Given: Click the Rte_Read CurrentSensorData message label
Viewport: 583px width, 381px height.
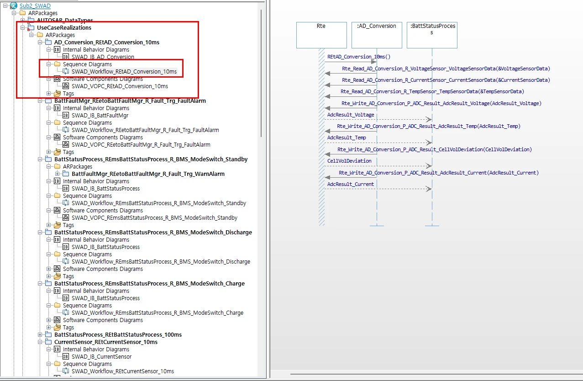Looking at the screenshot, I should 446,80.
